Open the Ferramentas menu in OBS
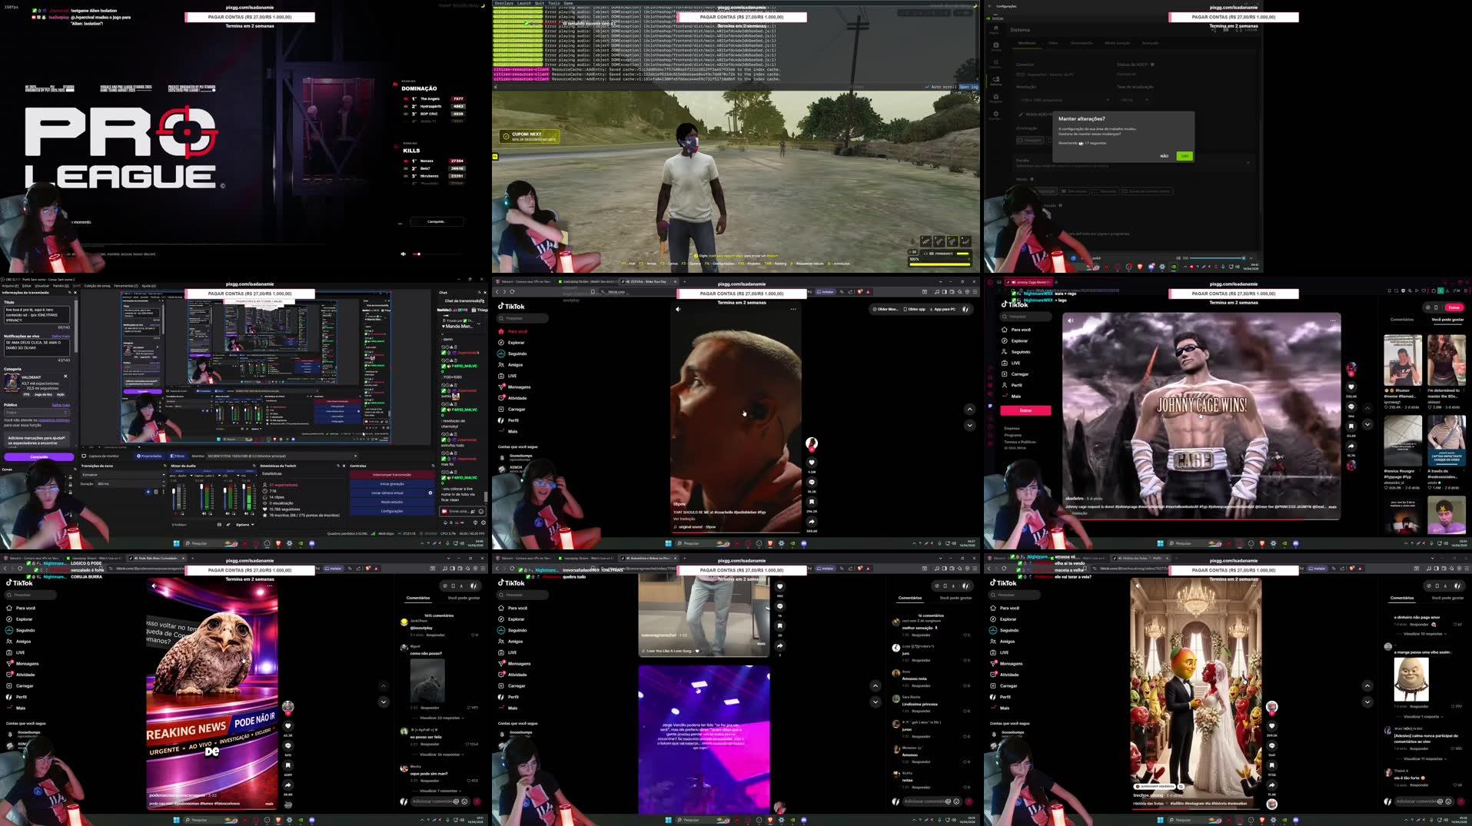 [125, 286]
